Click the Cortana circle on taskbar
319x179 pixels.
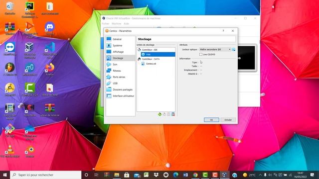[86, 175]
